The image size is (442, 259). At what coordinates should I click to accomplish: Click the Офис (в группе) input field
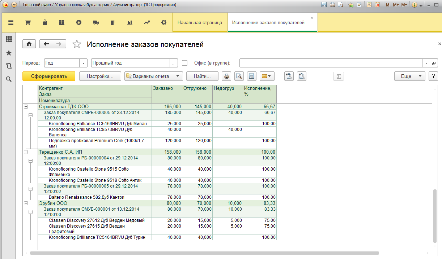tap(331, 63)
